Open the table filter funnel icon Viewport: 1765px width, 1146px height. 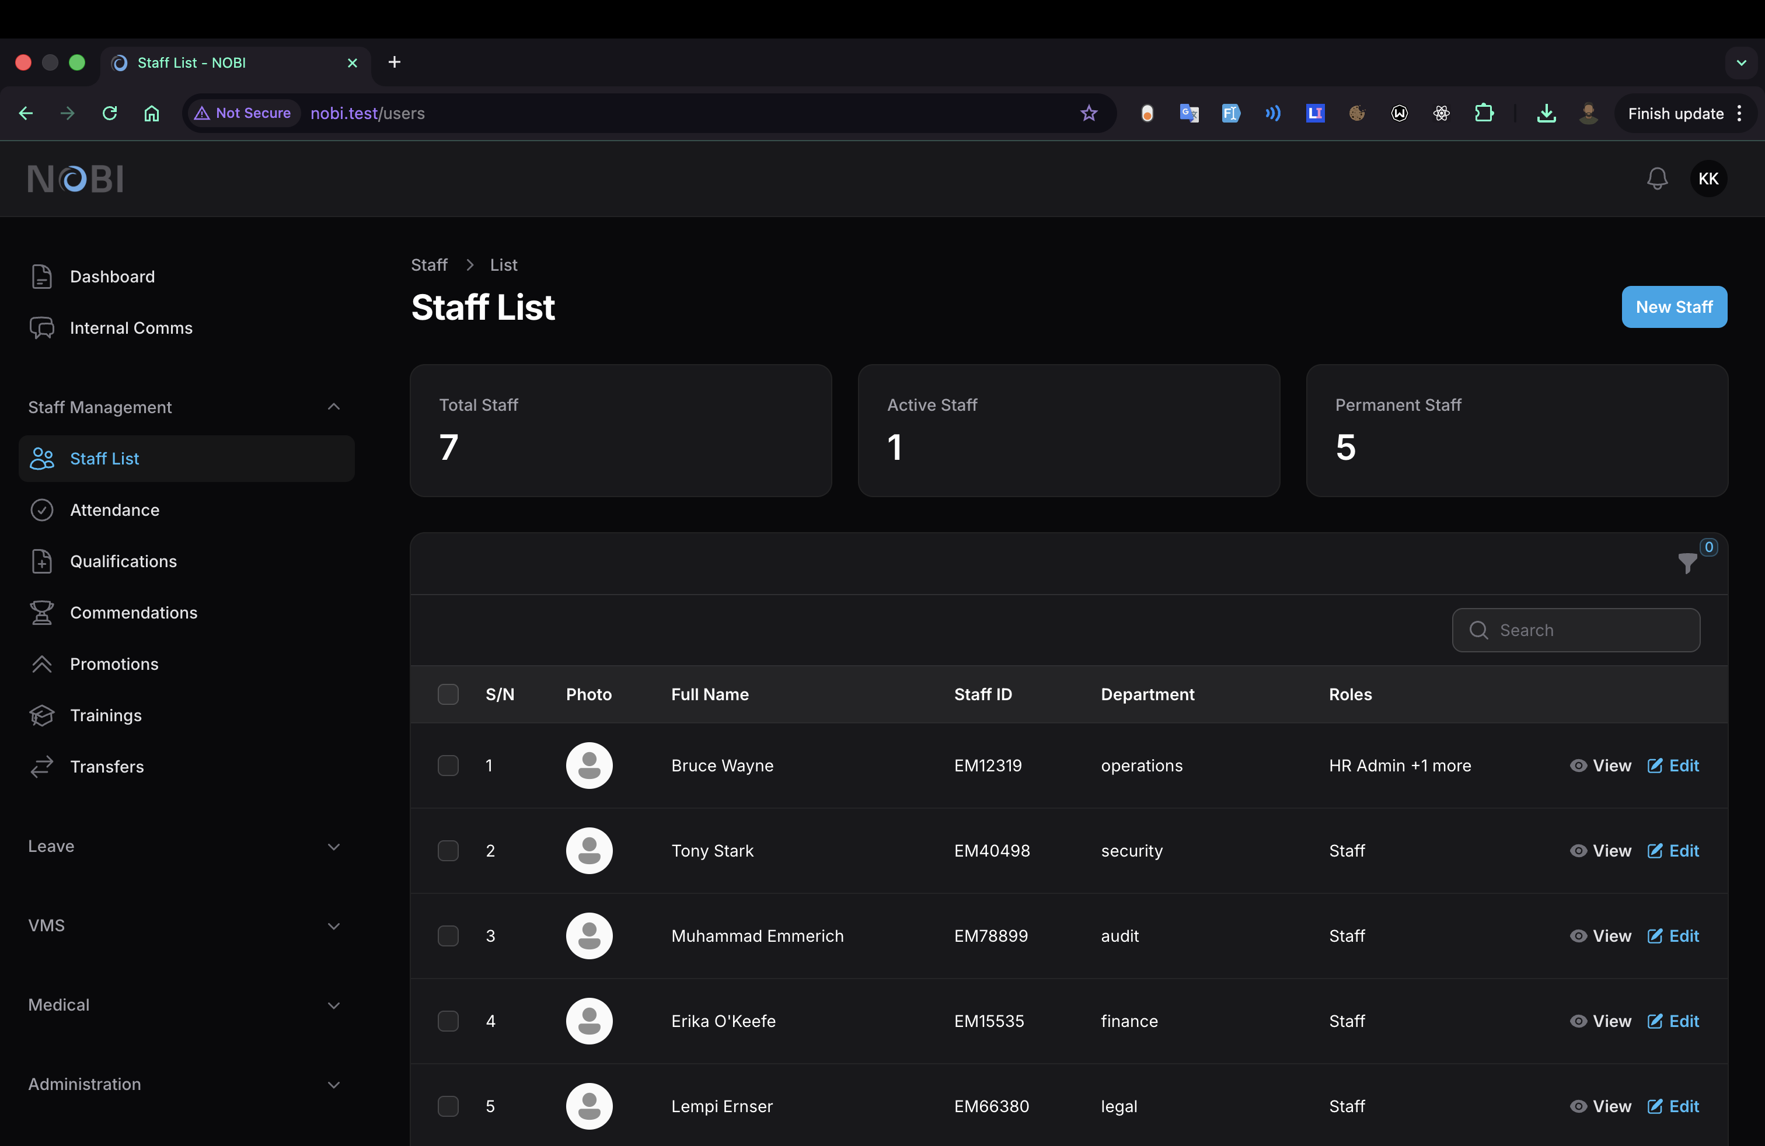tap(1687, 563)
